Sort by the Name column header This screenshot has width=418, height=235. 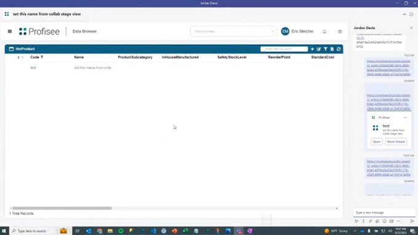(x=79, y=57)
